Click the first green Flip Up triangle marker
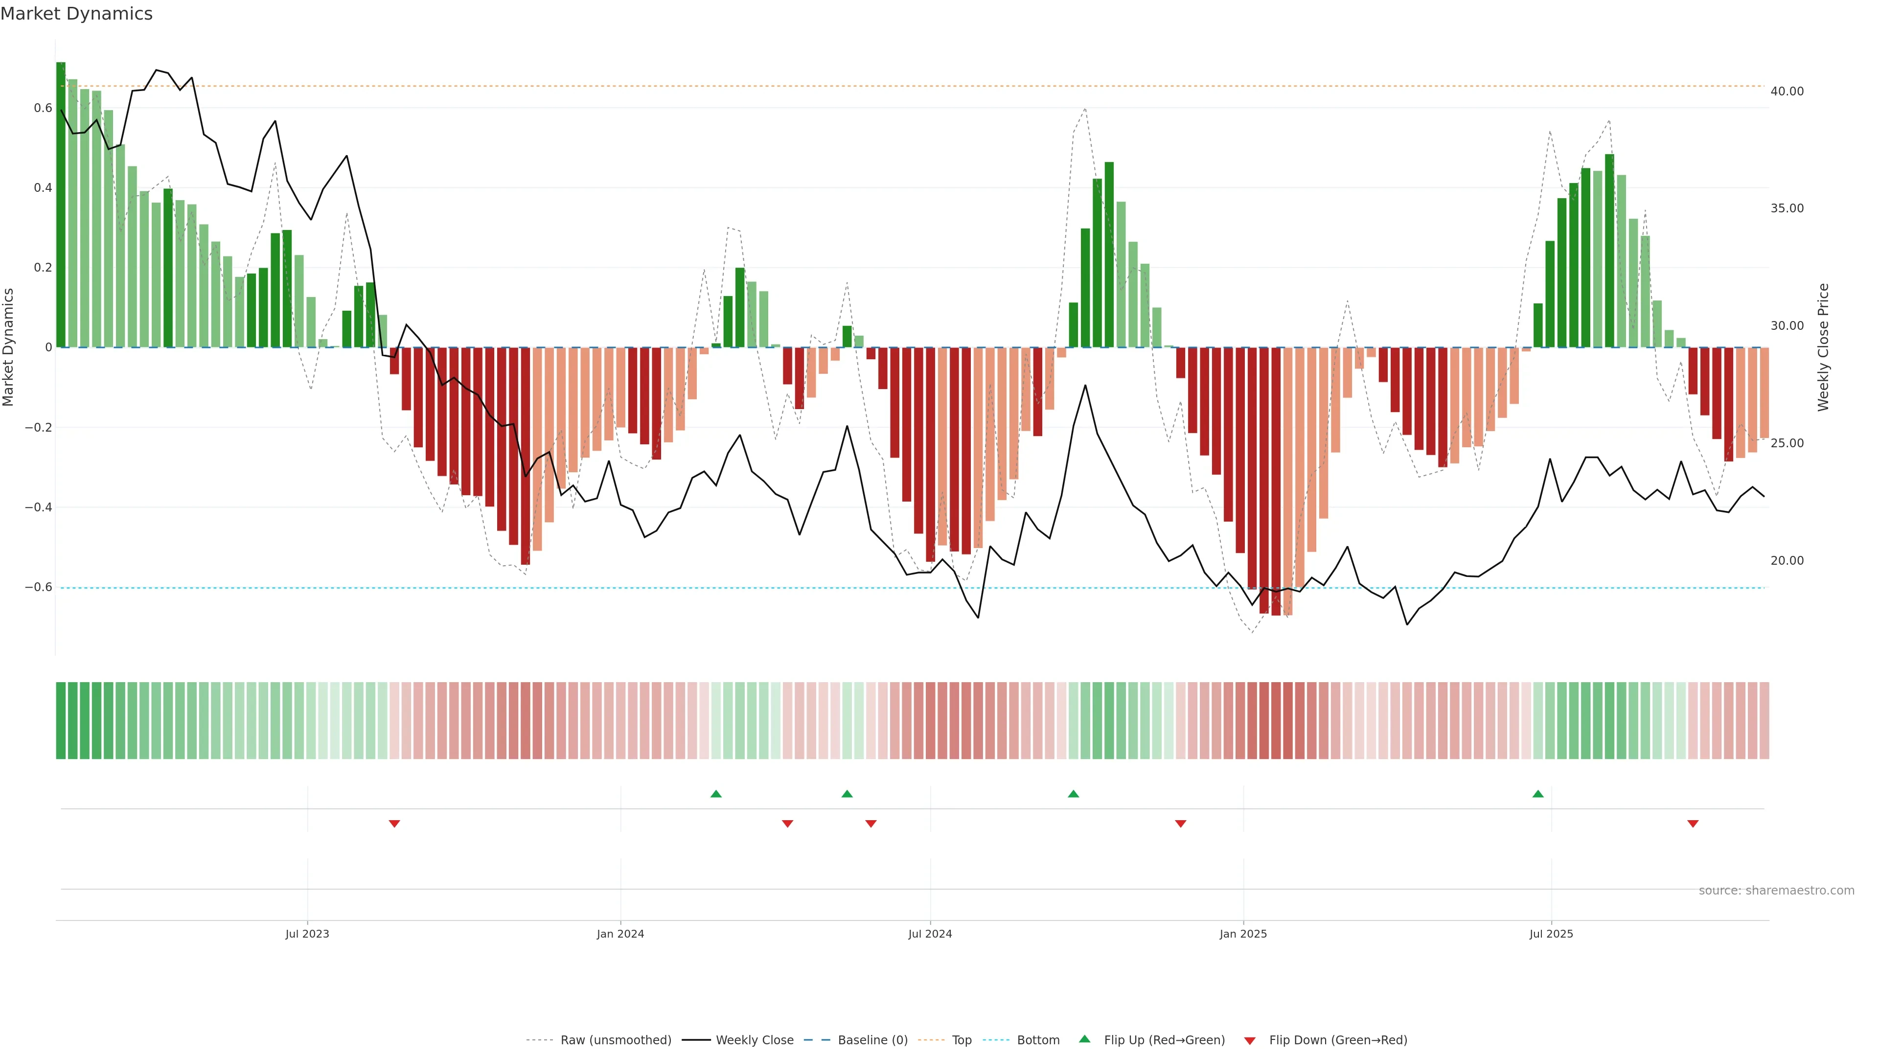1879x1057 pixels. (x=715, y=794)
